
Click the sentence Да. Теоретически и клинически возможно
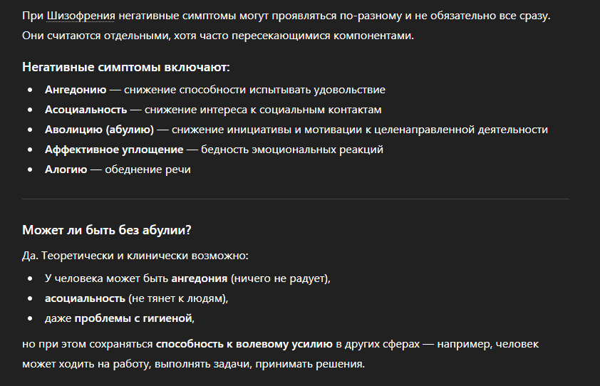coord(135,255)
